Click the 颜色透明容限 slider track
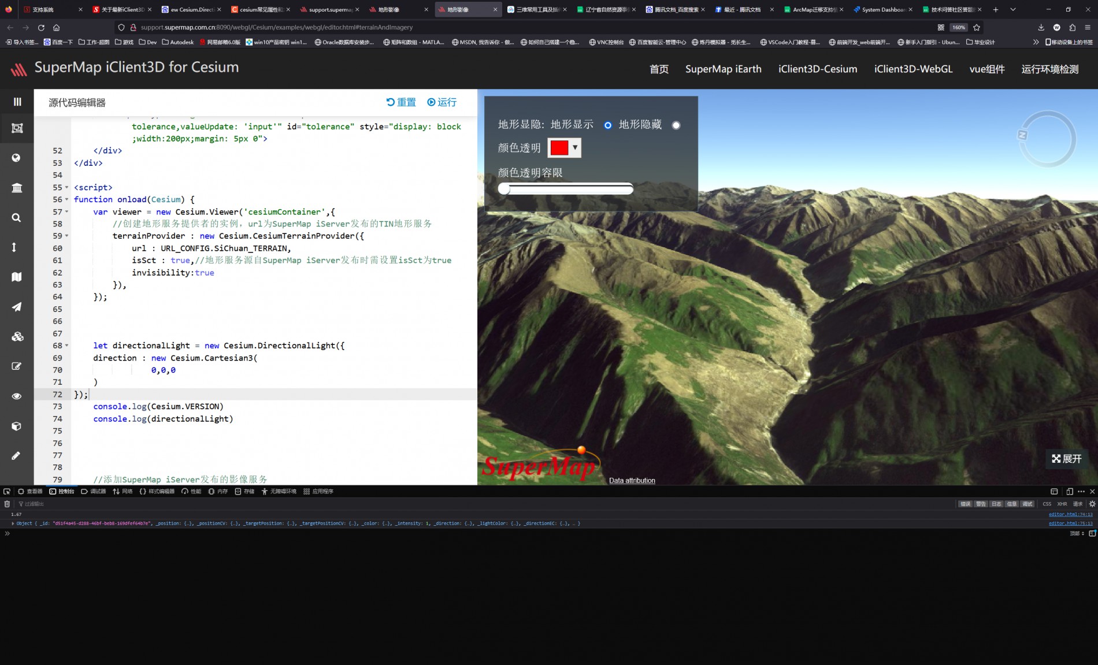 coord(566,189)
